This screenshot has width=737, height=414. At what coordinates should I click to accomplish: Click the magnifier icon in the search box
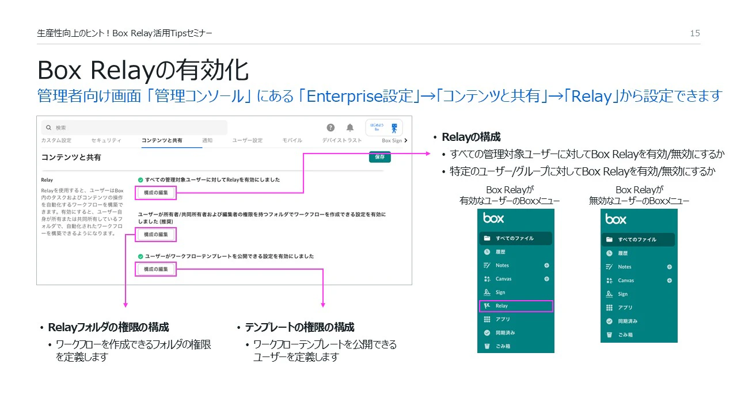click(49, 128)
